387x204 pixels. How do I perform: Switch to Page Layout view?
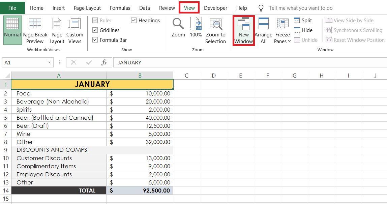tap(57, 31)
